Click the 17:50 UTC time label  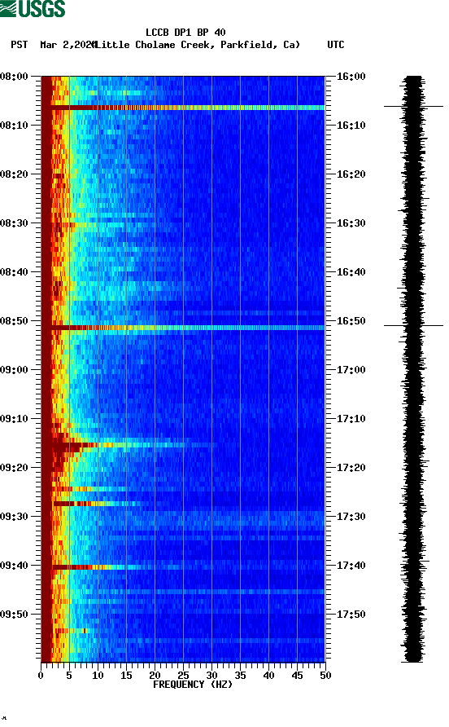point(351,615)
